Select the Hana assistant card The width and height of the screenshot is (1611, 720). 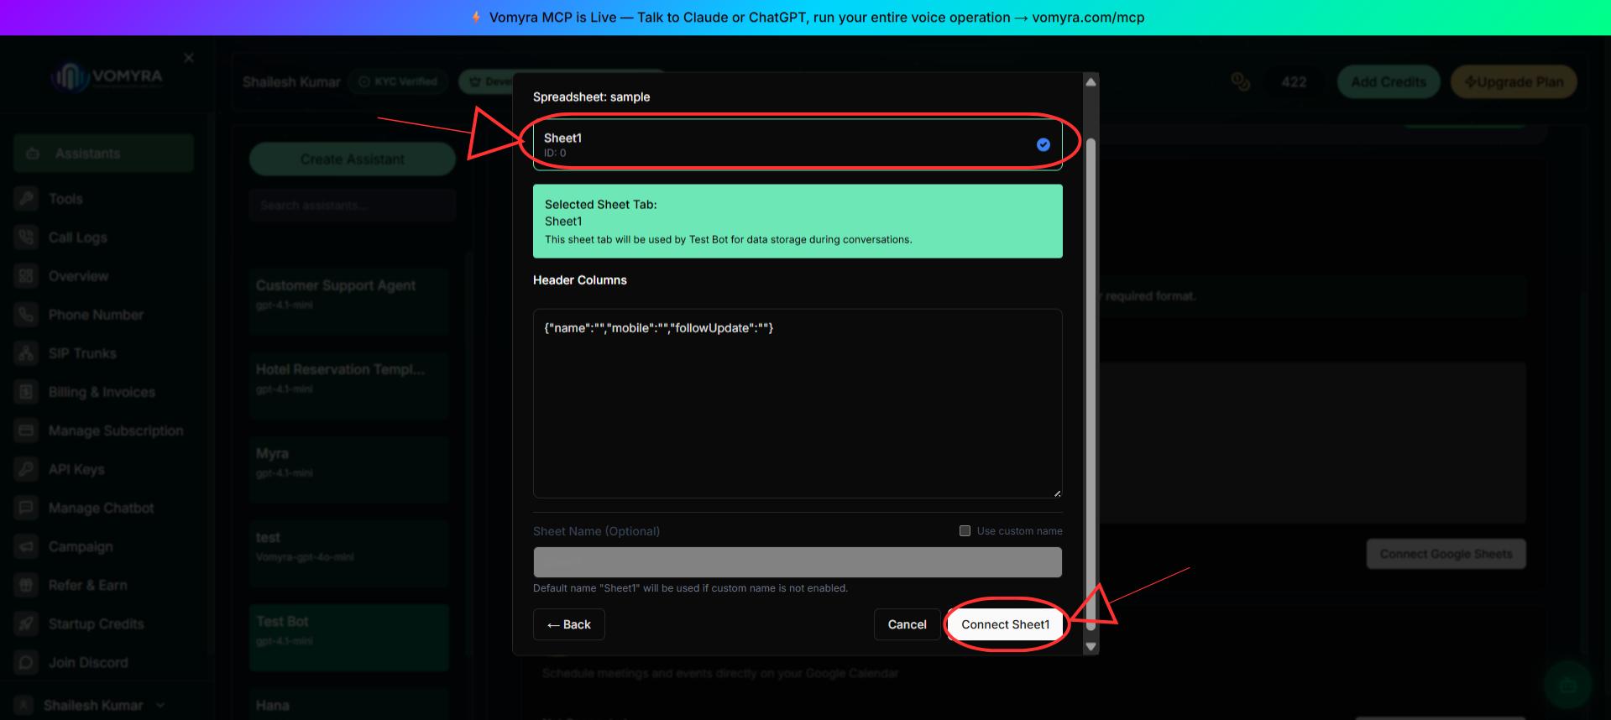[349, 704]
